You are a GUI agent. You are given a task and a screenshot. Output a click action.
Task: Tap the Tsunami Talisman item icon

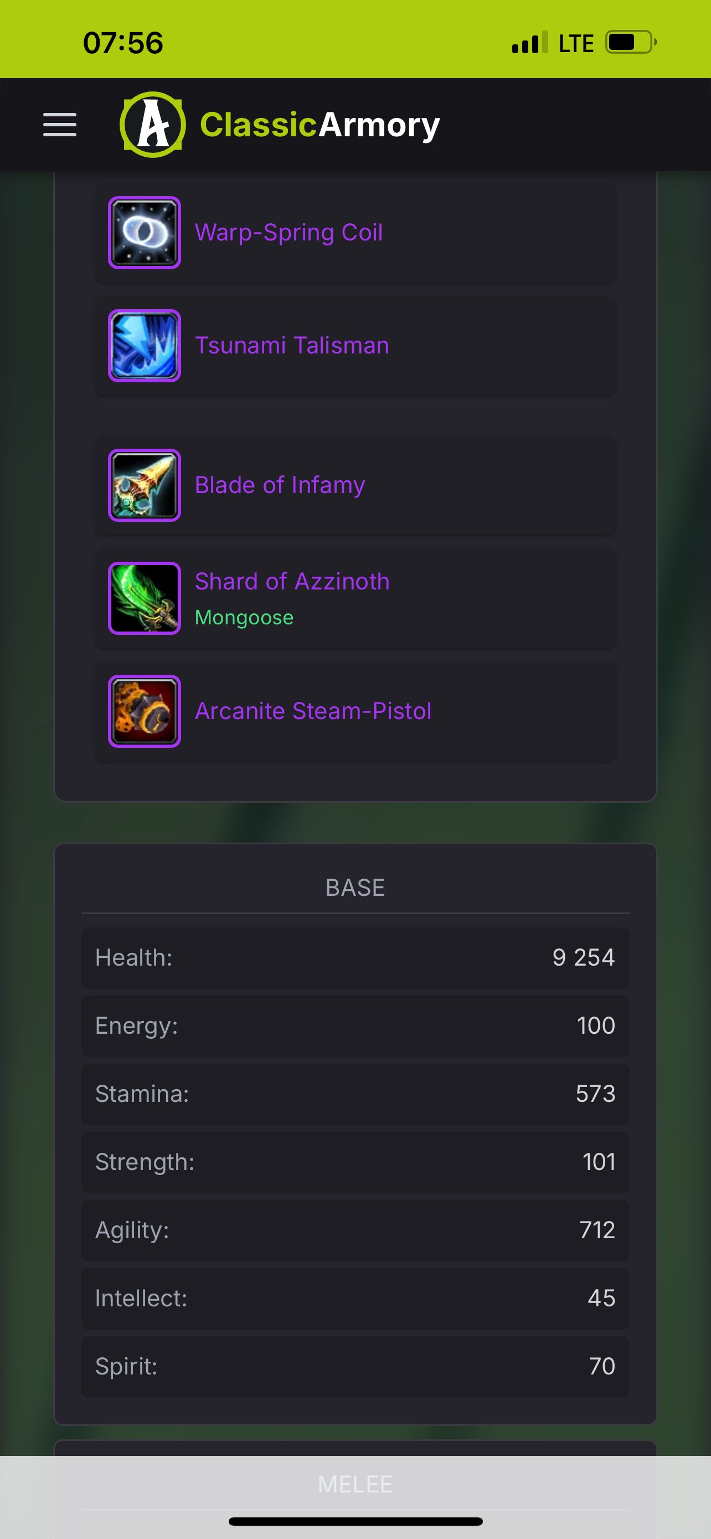145,345
